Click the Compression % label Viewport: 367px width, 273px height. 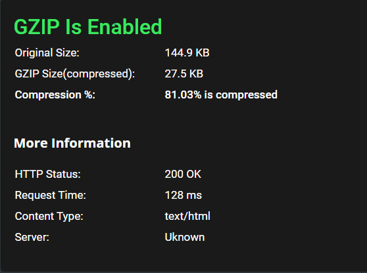(x=55, y=94)
